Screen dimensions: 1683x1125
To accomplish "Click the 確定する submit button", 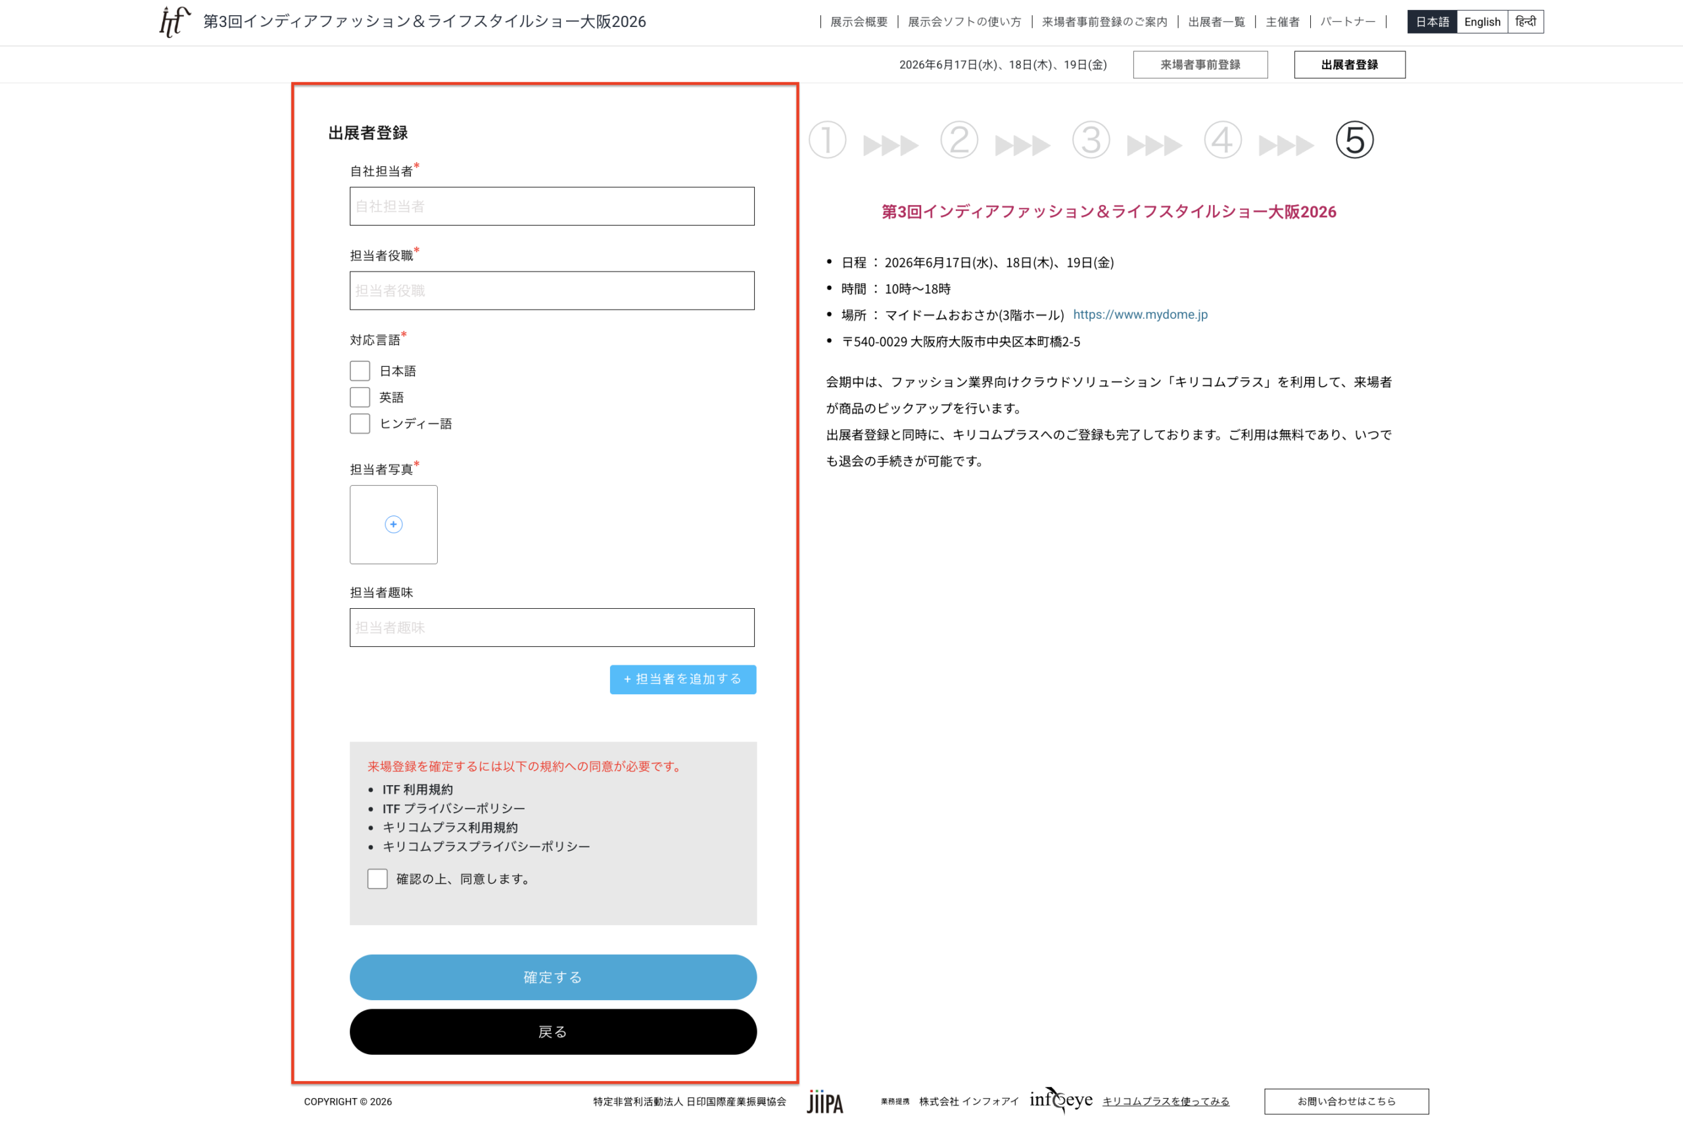I will tap(553, 977).
